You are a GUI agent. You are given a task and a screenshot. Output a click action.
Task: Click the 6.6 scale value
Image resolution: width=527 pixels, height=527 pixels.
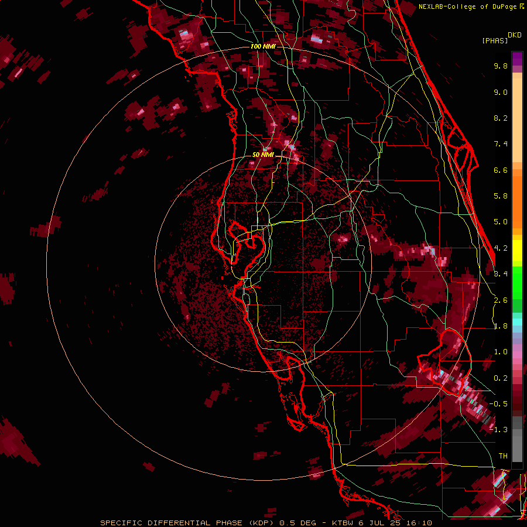pyautogui.click(x=501, y=170)
